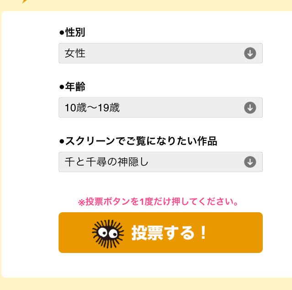Click the ●年齢 field label

pyautogui.click(x=72, y=87)
